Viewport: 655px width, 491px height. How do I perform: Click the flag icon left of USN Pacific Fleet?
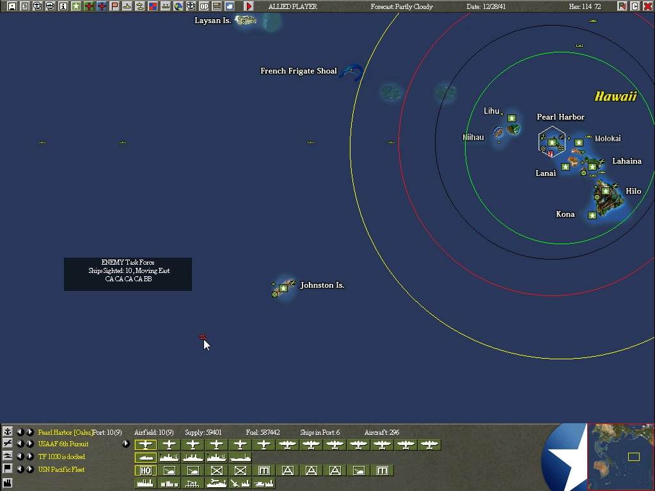coord(8,469)
